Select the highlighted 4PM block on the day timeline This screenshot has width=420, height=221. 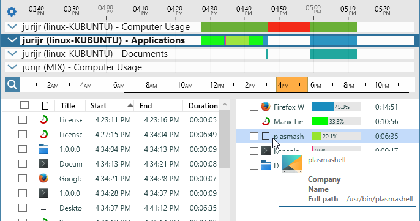pos(292,84)
